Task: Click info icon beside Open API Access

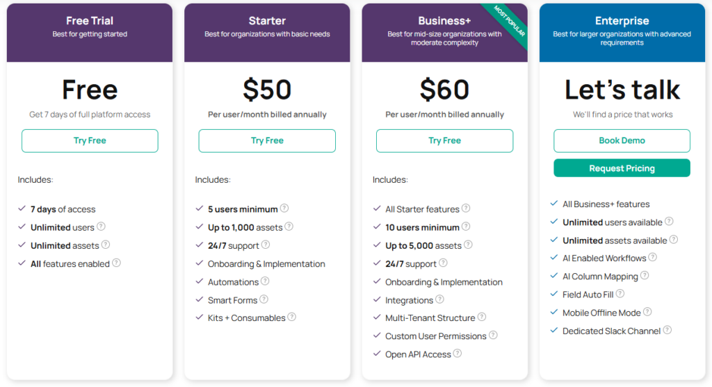Action: click(x=458, y=354)
